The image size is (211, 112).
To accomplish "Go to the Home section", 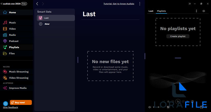I will tap(16, 12).
